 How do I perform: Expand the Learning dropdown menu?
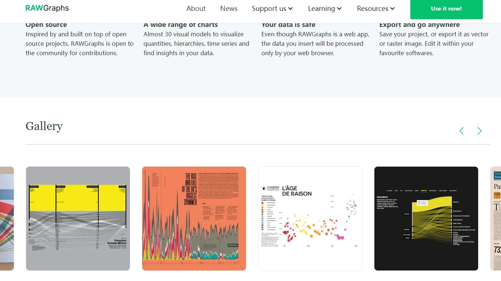point(325,8)
